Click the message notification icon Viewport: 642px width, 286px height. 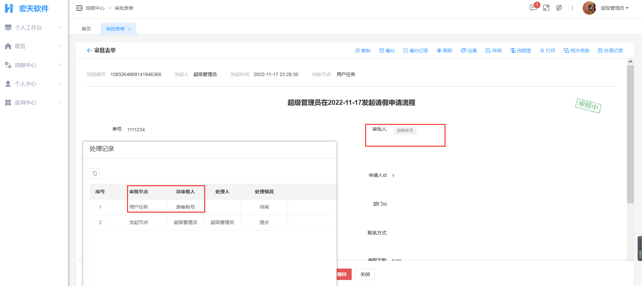click(x=533, y=8)
